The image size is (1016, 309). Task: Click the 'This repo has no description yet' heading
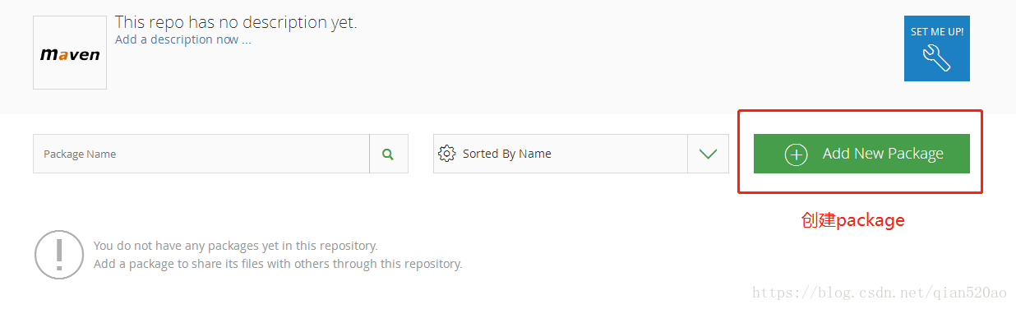coord(236,22)
